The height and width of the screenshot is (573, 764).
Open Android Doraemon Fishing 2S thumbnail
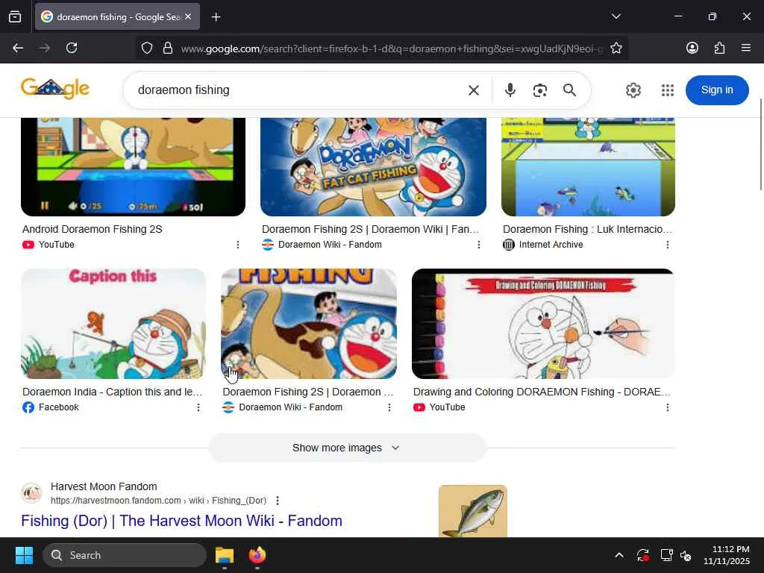click(133, 166)
